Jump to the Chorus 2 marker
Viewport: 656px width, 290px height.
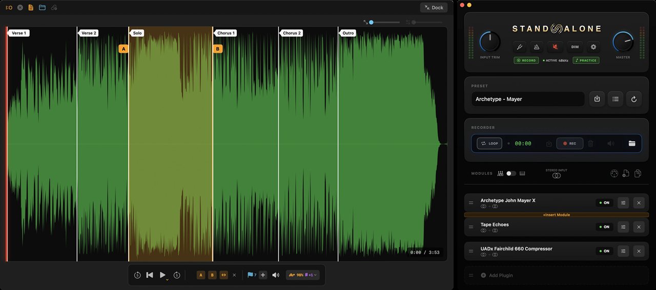click(x=292, y=33)
